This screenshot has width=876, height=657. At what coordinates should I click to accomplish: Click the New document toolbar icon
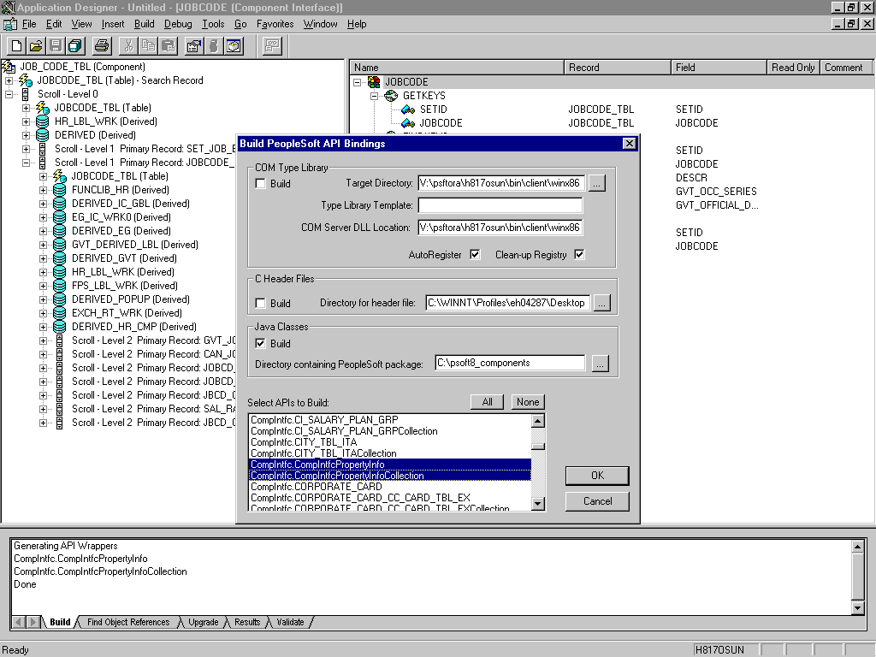coord(17,46)
